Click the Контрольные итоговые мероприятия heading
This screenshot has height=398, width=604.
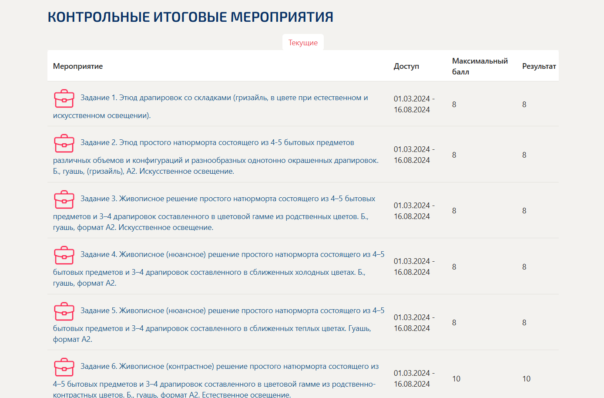click(191, 17)
